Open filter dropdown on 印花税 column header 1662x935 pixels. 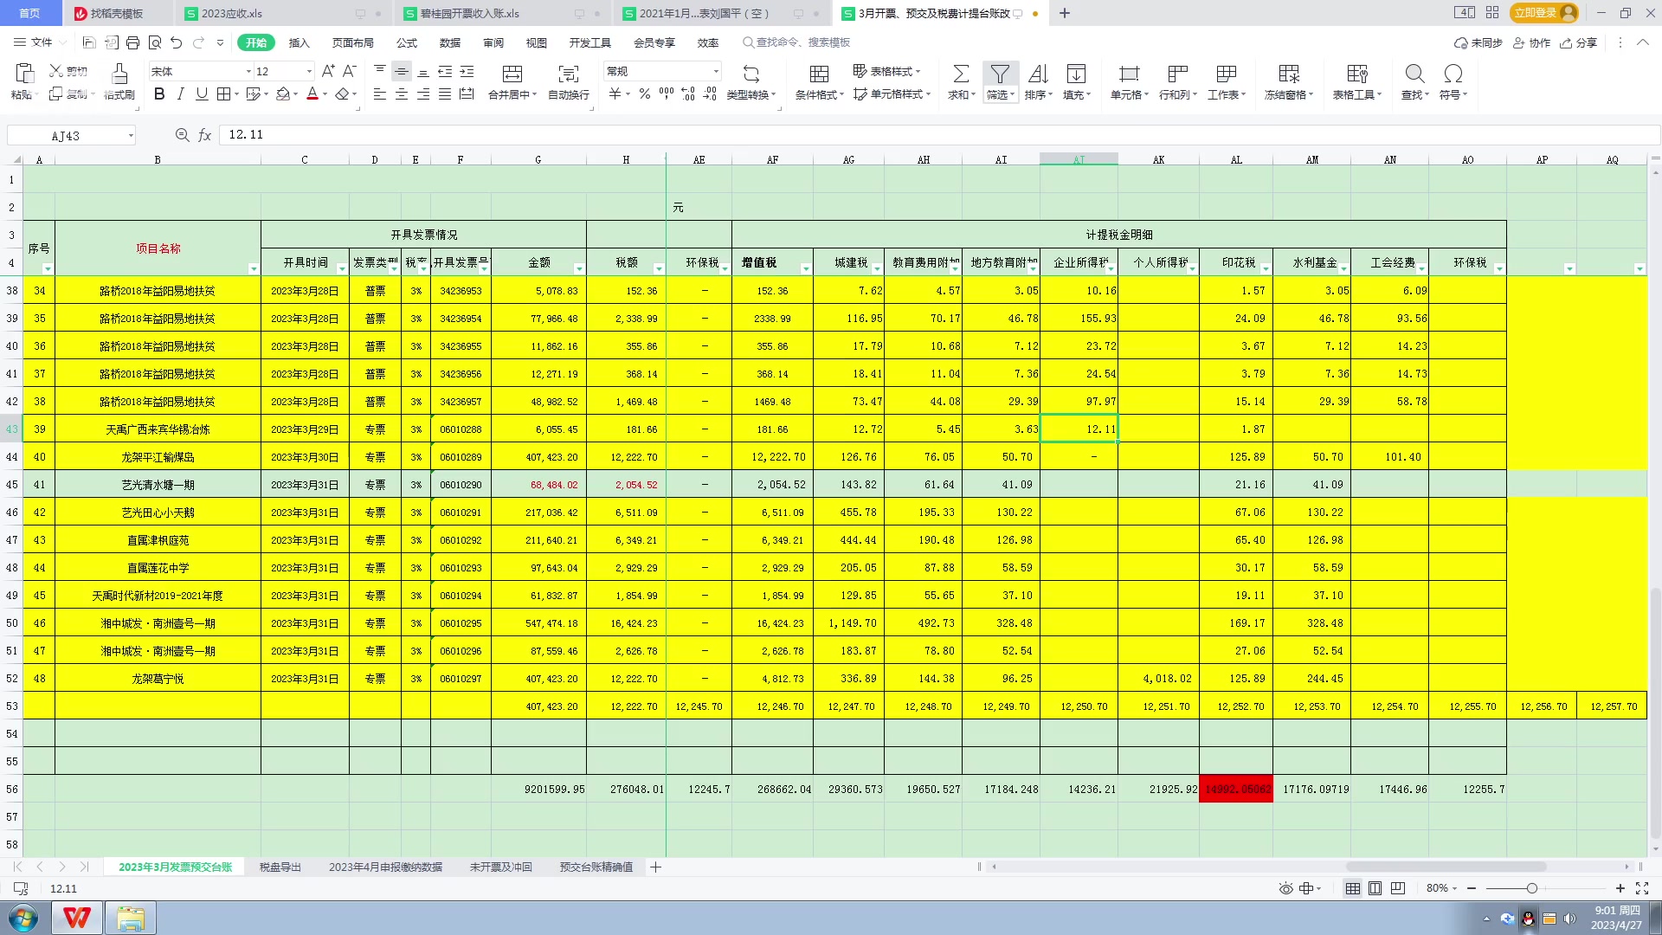coord(1266,269)
